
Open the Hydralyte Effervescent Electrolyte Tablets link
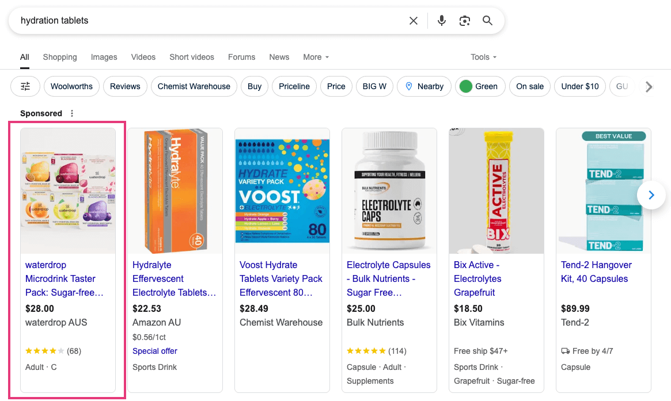[x=174, y=278]
